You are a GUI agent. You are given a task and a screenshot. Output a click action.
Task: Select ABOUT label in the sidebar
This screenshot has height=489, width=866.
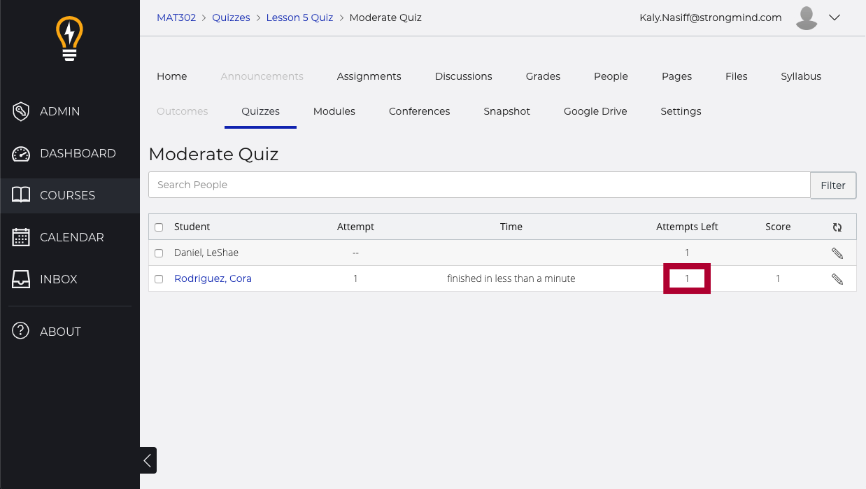coord(60,332)
